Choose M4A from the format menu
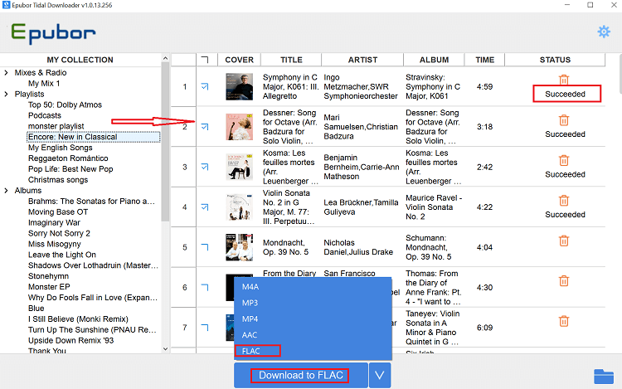This screenshot has height=389, width=622. pos(313,287)
